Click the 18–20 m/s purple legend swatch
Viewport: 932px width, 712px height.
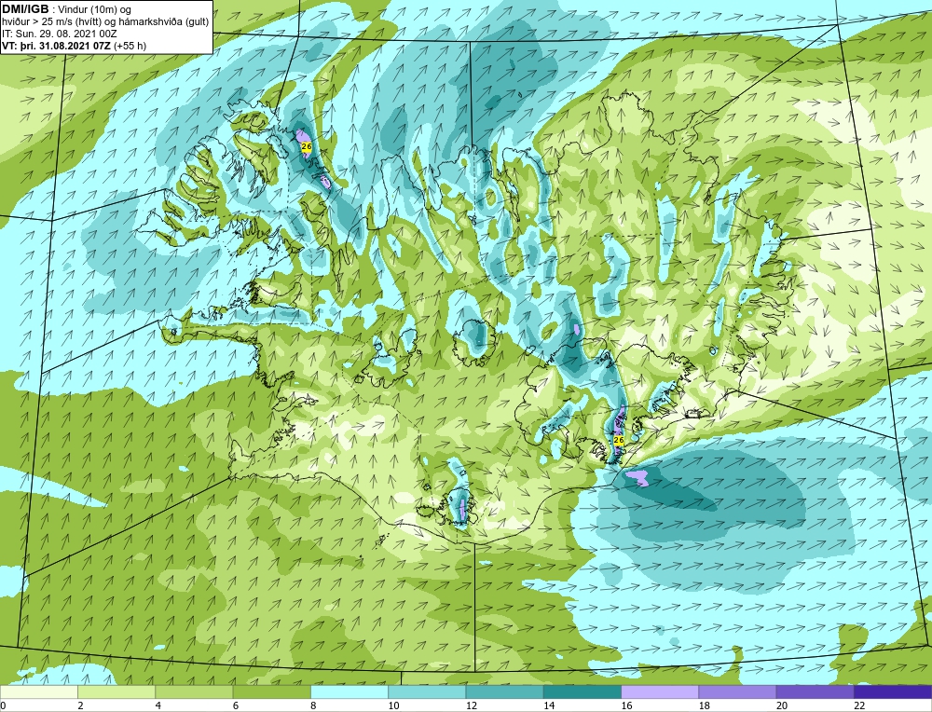(737, 692)
